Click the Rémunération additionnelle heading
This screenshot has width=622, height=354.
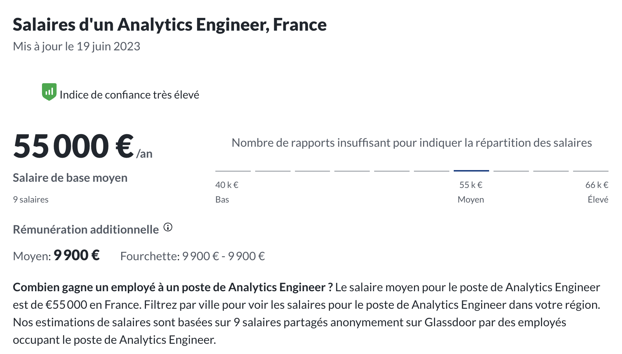(86, 230)
